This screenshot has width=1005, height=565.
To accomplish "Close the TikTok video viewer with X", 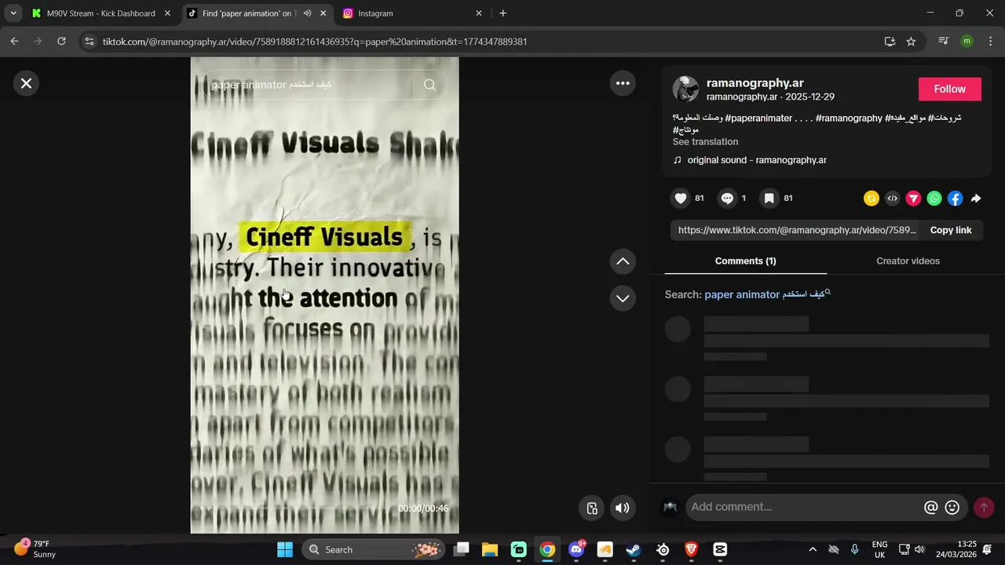I will [x=26, y=83].
